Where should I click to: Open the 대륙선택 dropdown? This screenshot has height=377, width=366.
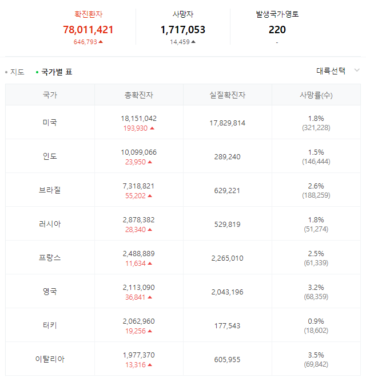click(x=331, y=71)
